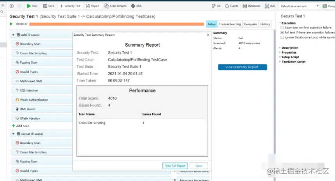
Task: Select the XPath Injection scan
Action: point(42,118)
